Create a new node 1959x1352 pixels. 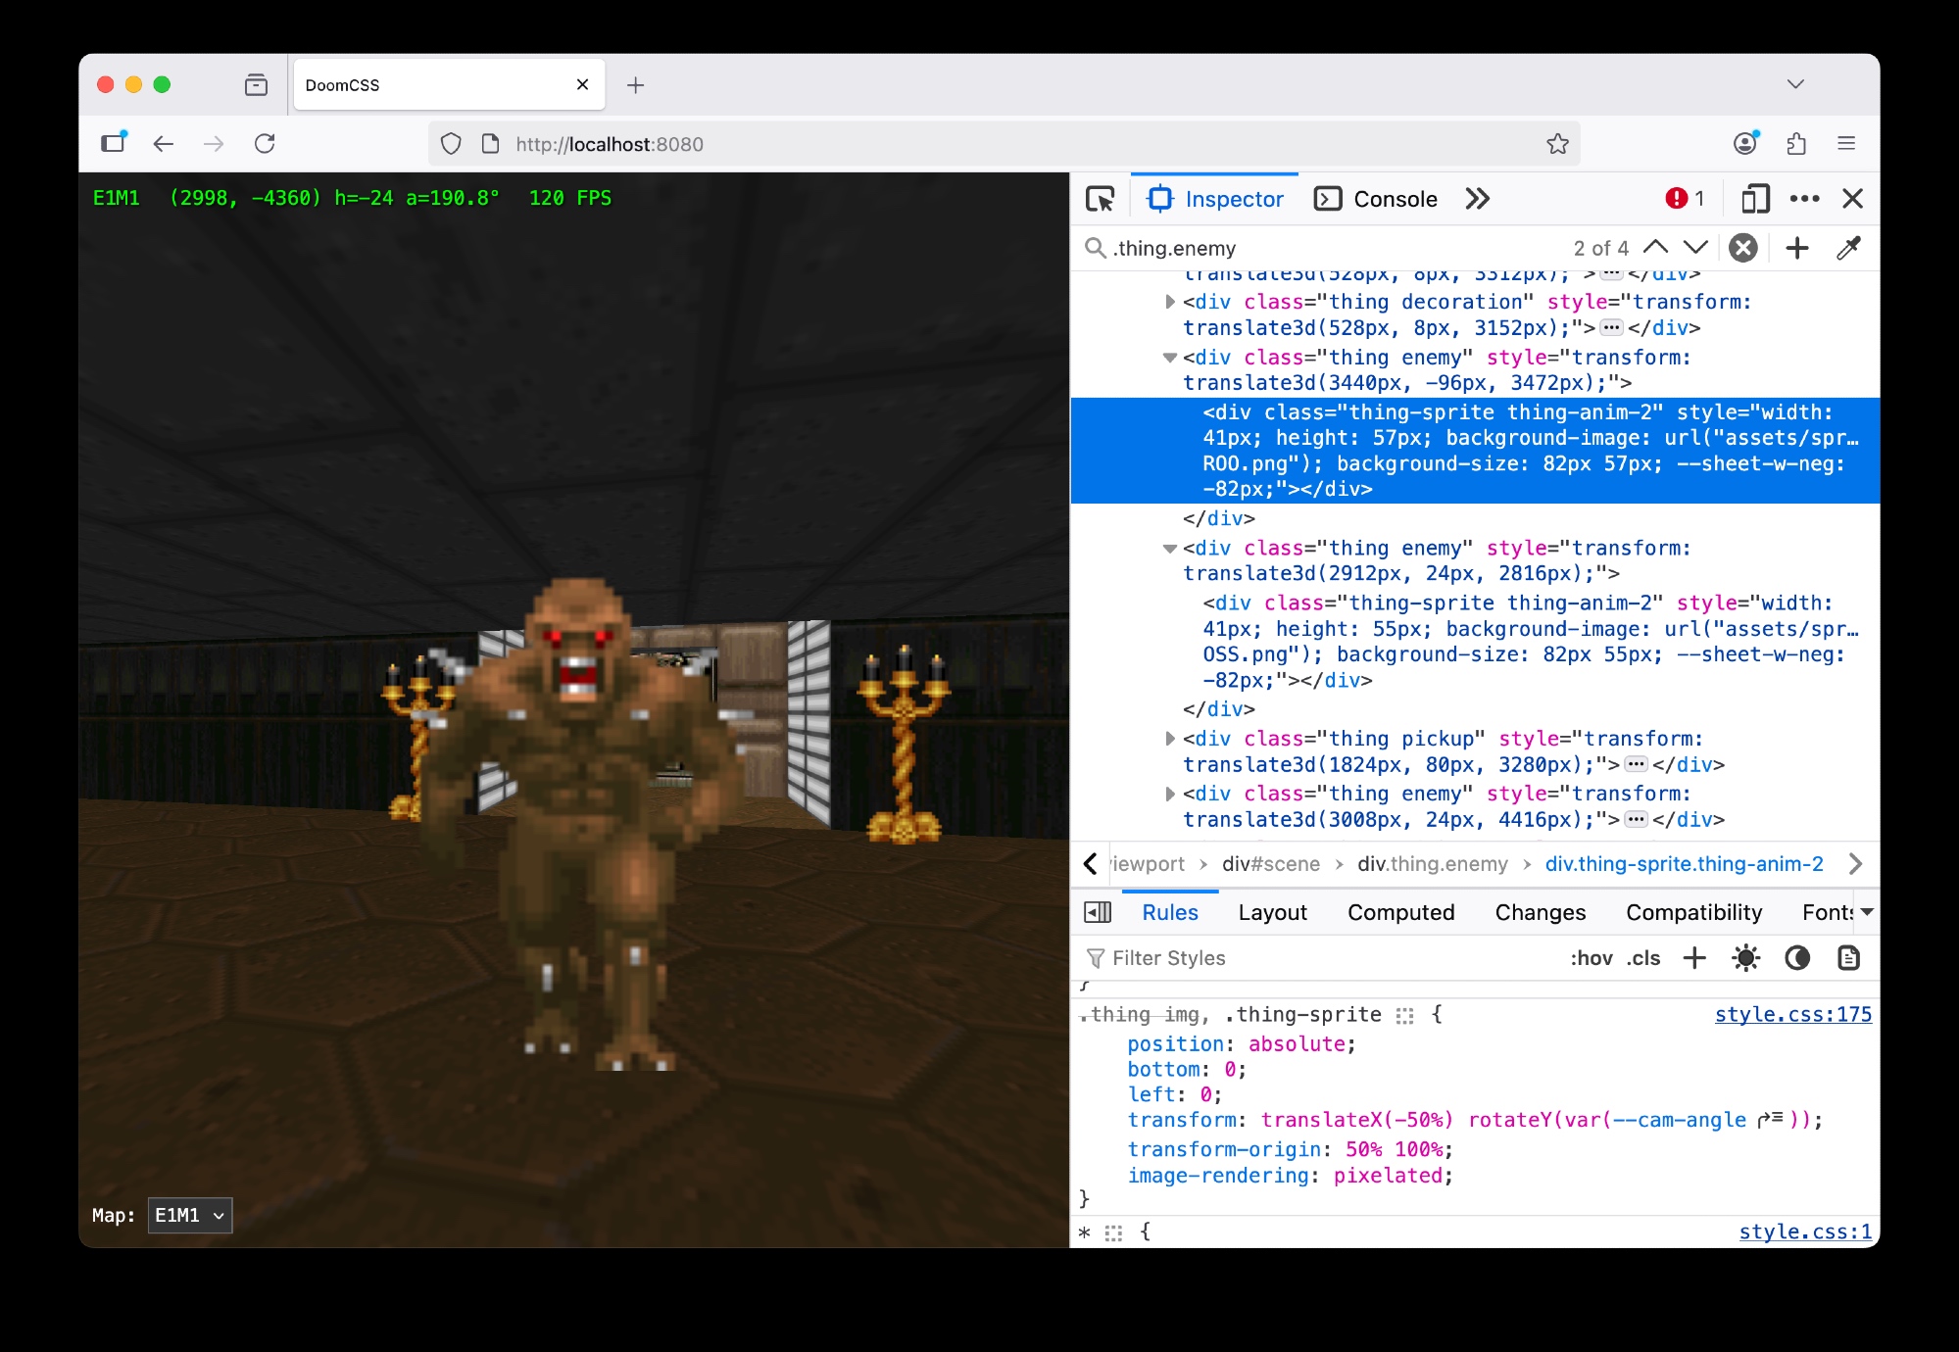pyautogui.click(x=1796, y=248)
